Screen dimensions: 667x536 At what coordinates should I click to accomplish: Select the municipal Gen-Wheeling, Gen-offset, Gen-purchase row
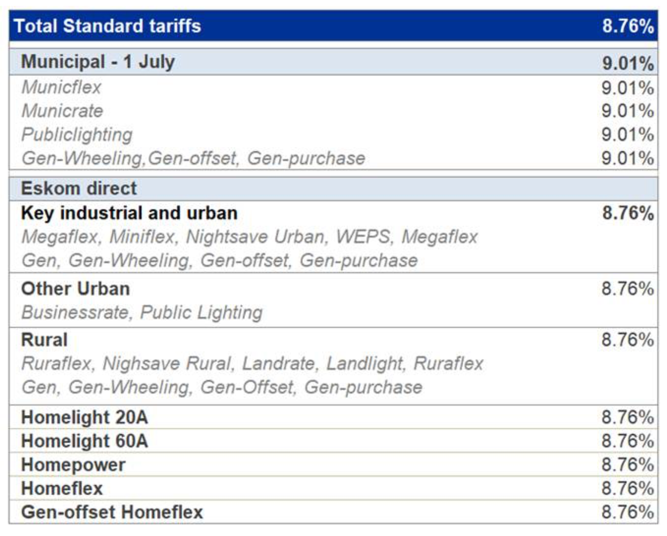(x=333, y=158)
